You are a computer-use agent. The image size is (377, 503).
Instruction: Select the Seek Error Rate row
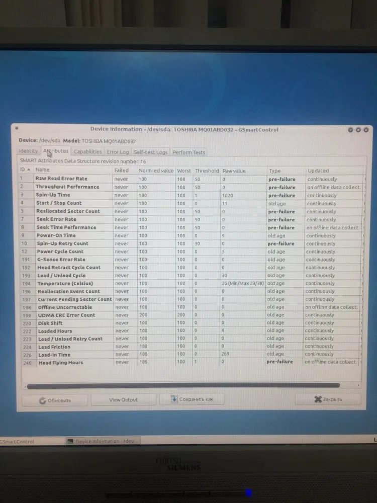click(191, 219)
